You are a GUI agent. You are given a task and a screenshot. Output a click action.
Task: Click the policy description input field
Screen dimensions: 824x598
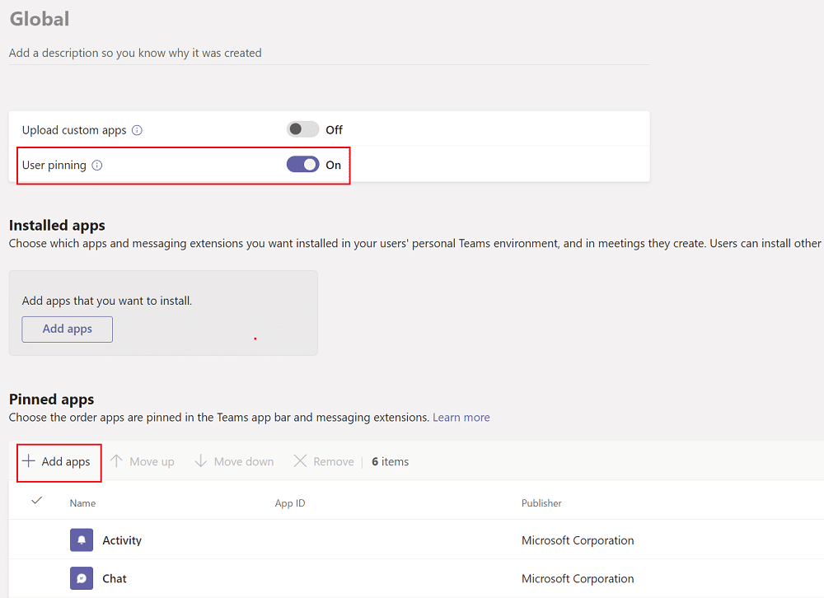point(329,53)
